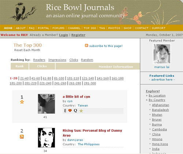Click the Member Information column header
The width and height of the screenshot is (183, 154).
coord(98,66)
